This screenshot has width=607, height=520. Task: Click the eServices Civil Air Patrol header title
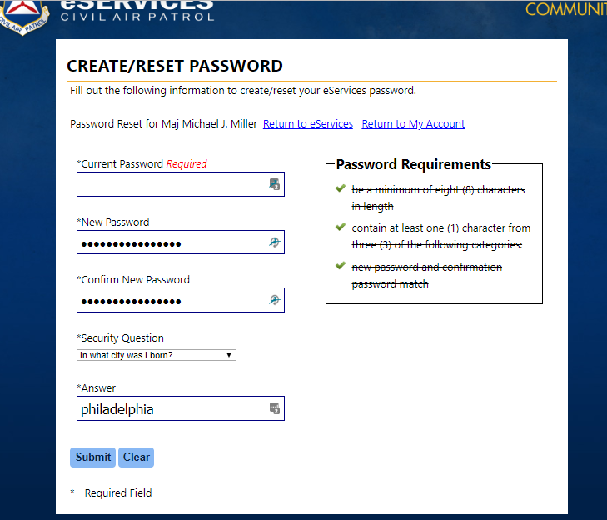click(137, 11)
